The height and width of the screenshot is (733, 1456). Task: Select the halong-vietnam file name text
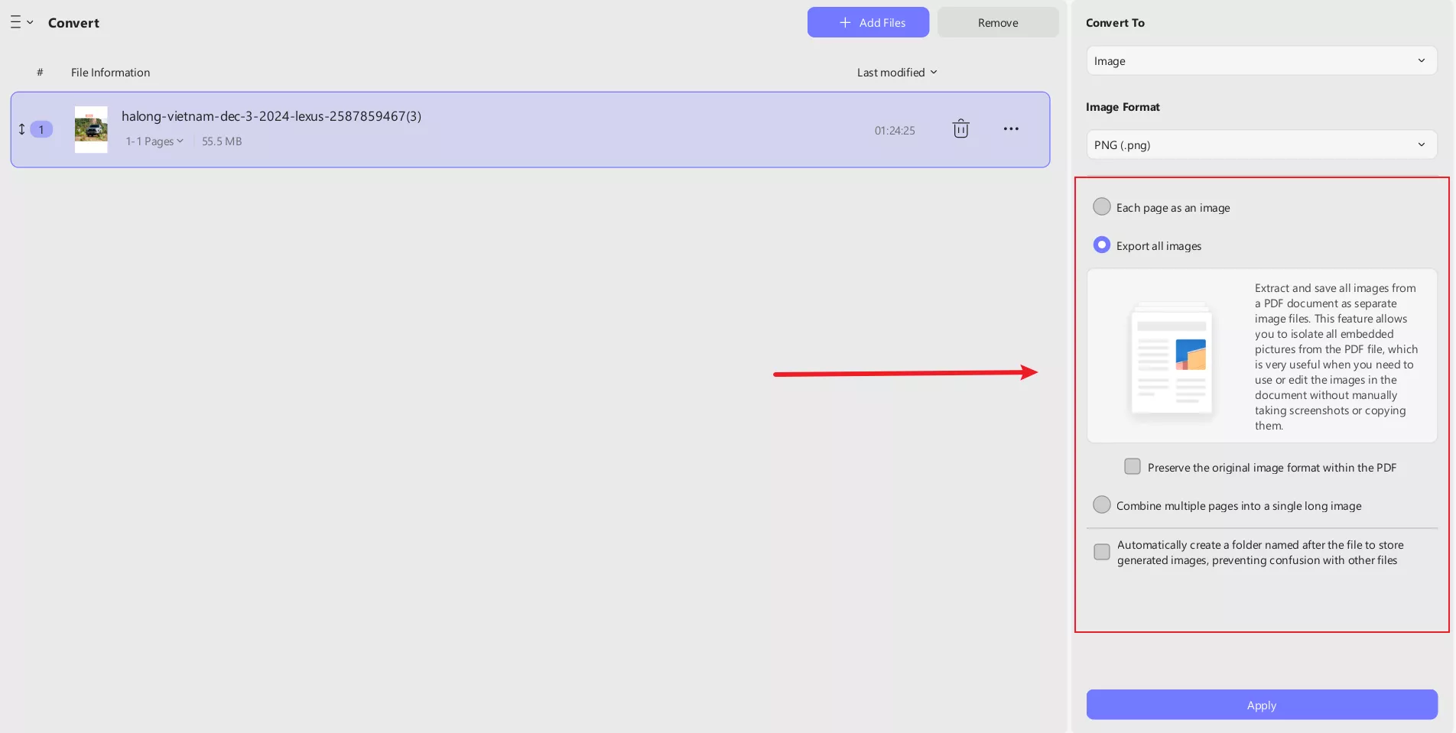point(271,116)
